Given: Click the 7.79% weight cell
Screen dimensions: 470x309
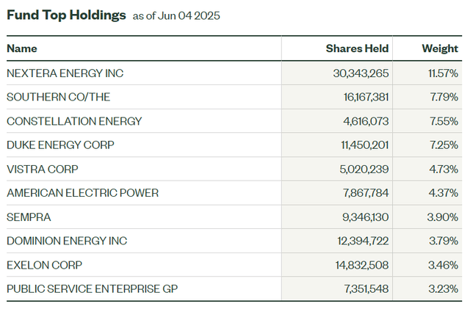Looking at the screenshot, I should point(444,97).
